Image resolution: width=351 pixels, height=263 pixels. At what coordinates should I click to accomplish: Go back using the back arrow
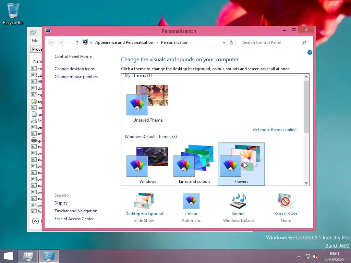pos(51,42)
